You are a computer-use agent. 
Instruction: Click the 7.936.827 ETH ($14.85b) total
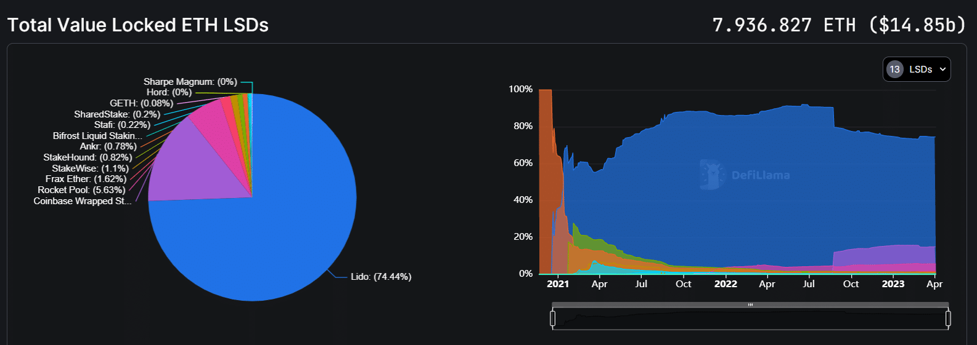pyautogui.click(x=839, y=25)
